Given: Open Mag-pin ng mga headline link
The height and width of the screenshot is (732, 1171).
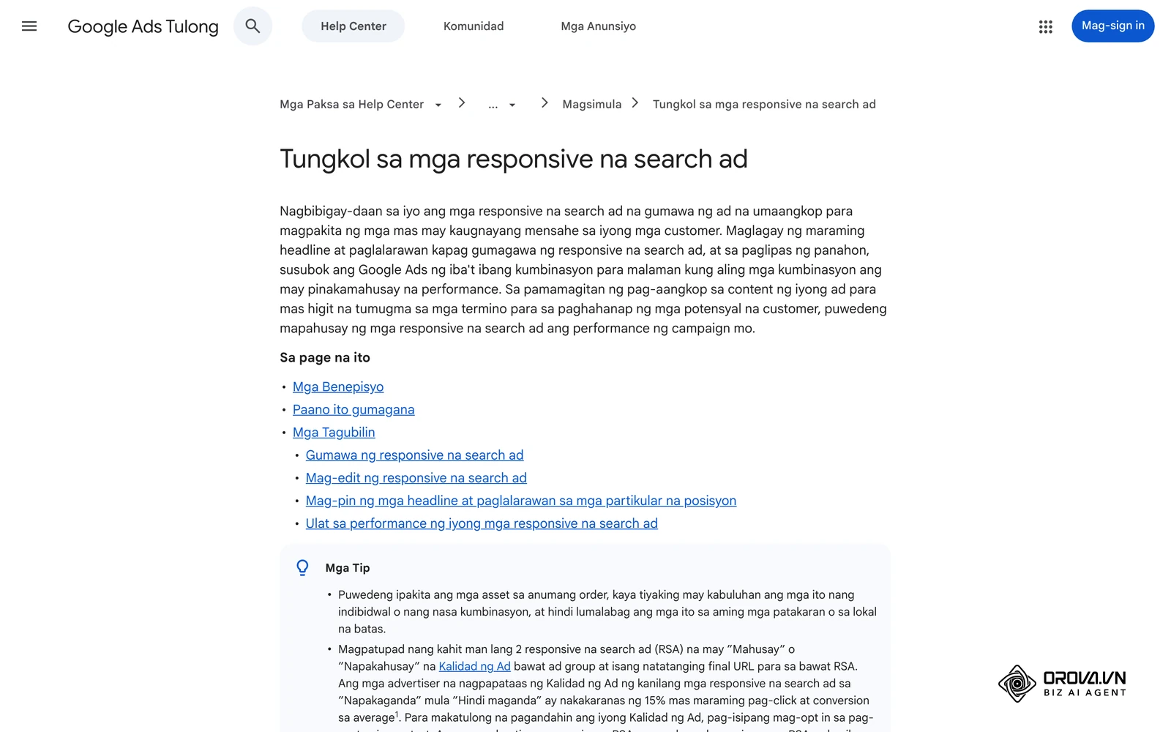Looking at the screenshot, I should (x=521, y=501).
